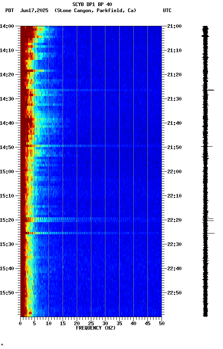Click the 20 Hz frequency tick label
Viewport: 223px width, 349px height.
pos(77,324)
